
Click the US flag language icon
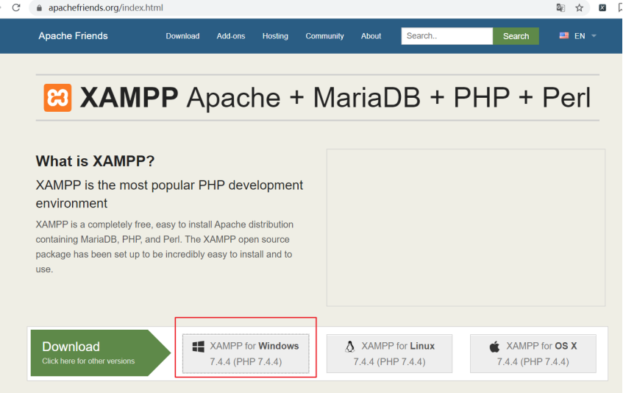(564, 36)
